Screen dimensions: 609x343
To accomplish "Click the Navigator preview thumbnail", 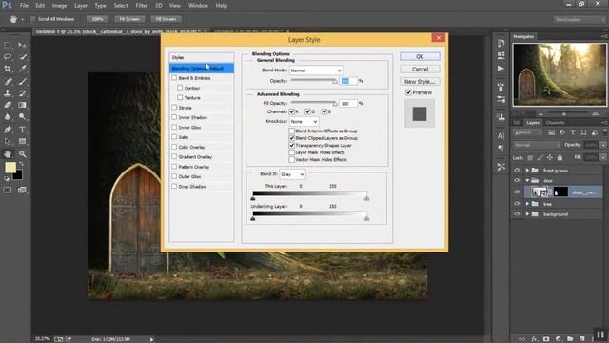I will point(560,74).
